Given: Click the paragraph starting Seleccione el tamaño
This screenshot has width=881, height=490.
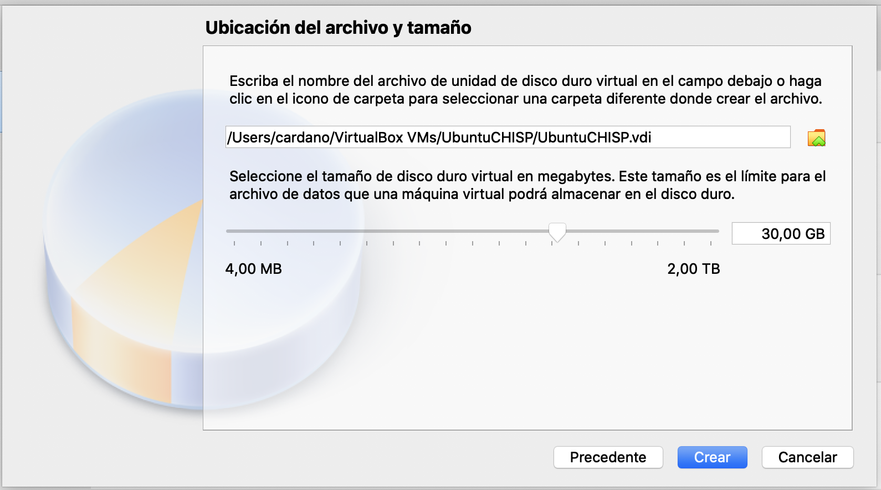Looking at the screenshot, I should (527, 185).
